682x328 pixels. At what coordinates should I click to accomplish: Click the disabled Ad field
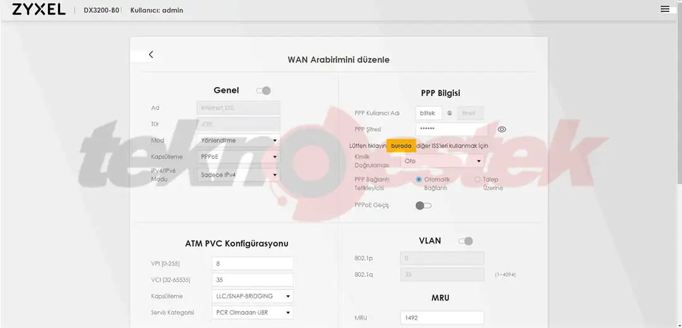point(238,108)
